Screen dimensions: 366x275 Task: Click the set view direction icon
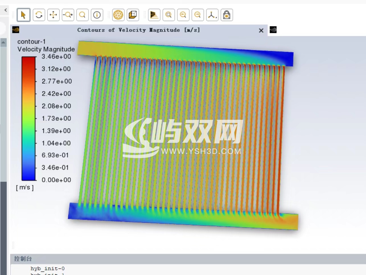154,15
